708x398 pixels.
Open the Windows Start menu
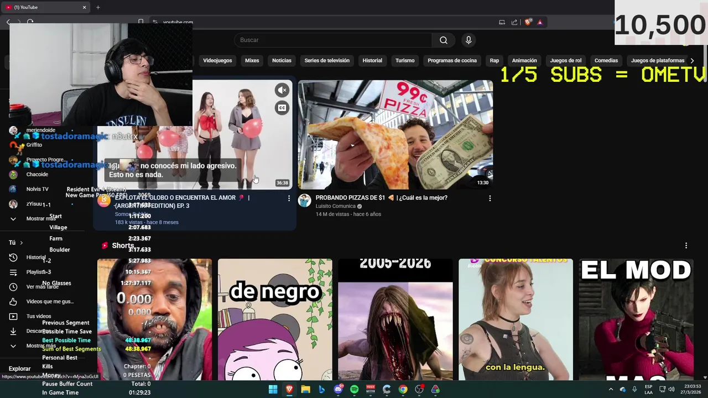click(x=273, y=389)
